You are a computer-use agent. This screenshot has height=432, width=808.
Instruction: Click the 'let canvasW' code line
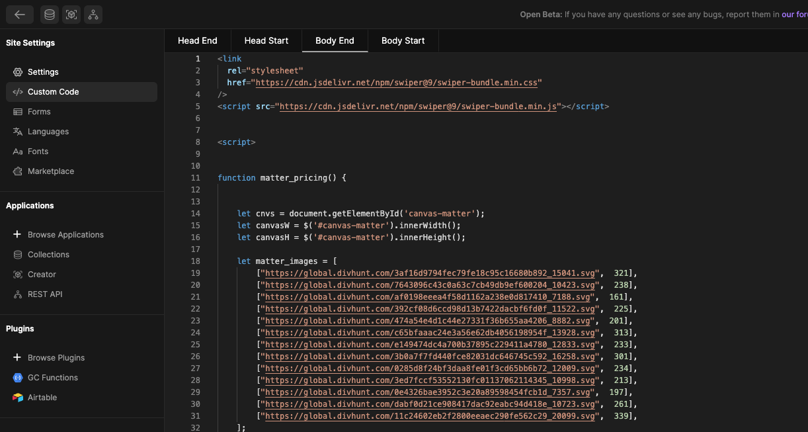click(349, 226)
